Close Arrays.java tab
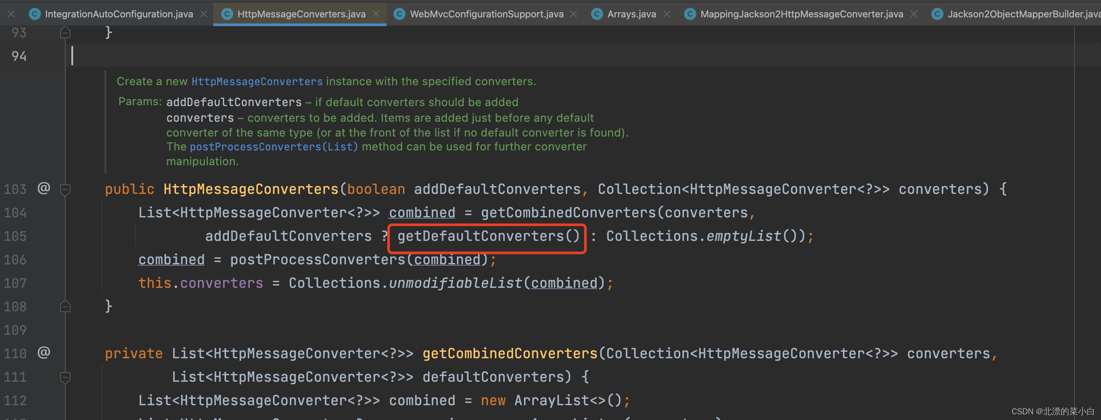 (x=667, y=14)
